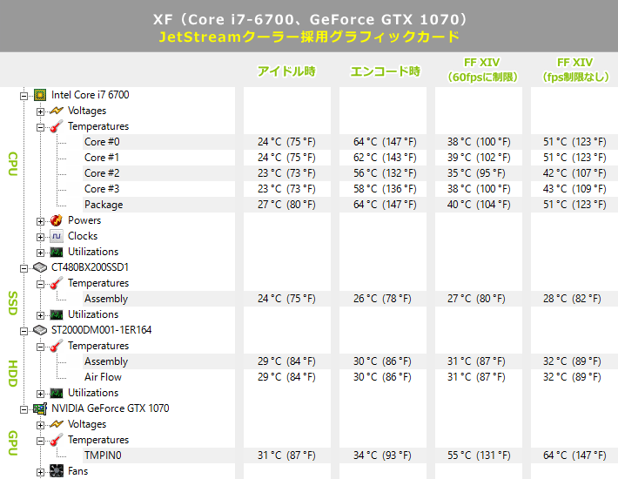This screenshot has height=479, width=618.
Task: Select the Air Flow row label
Action: click(103, 377)
